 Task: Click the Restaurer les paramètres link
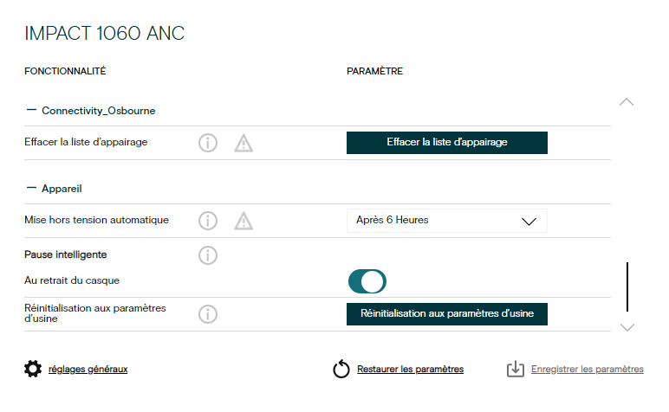(410, 370)
